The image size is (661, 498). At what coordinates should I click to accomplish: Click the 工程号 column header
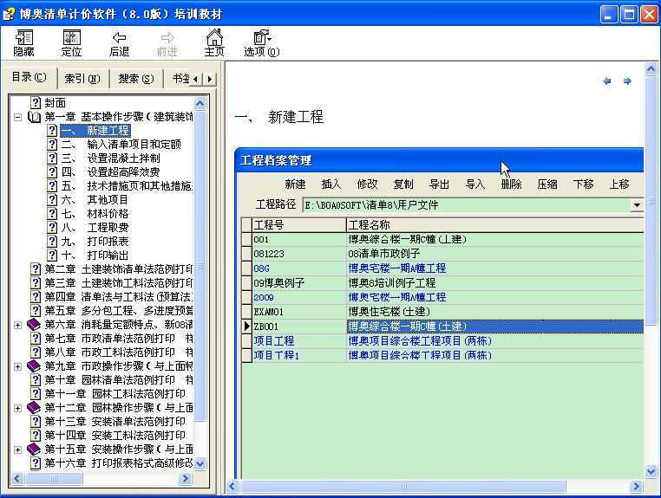pos(299,225)
